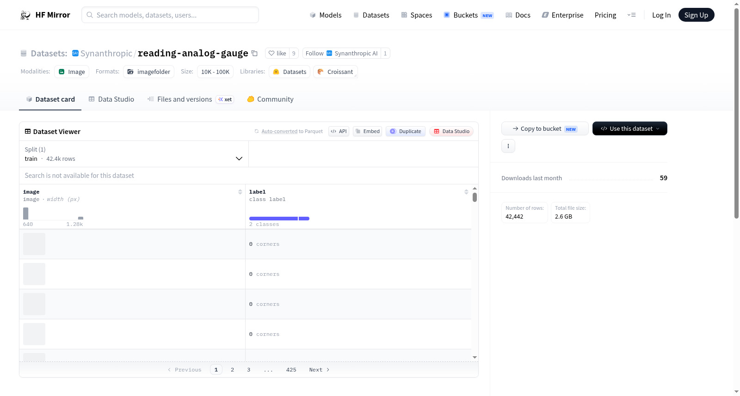Screen dimensions: 740x396
Task: Open the follower count 1 button
Action: [385, 53]
